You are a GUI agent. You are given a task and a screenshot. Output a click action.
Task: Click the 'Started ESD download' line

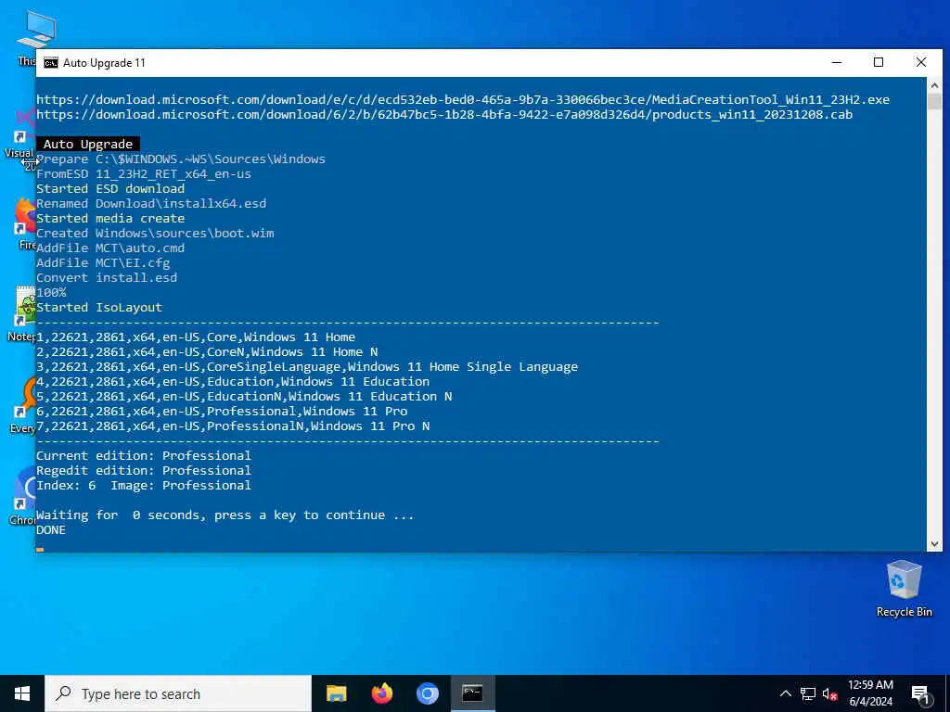[110, 188]
